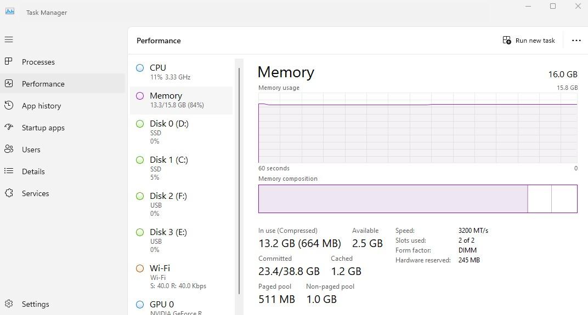Open the Details list icon
The image size is (588, 315).
tap(9, 171)
